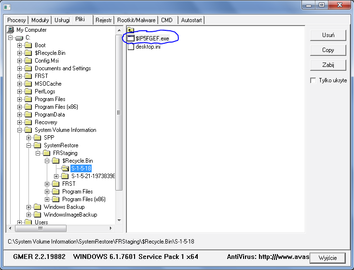This screenshot has width=354, height=270.
Task: Switch to the Moduły tab
Action: (40, 20)
